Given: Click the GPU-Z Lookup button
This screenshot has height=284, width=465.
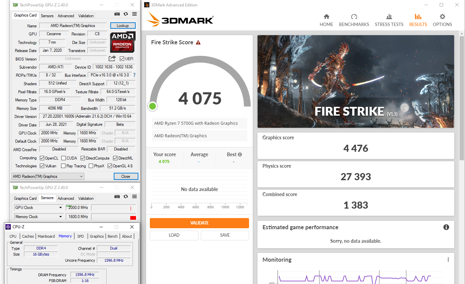Looking at the screenshot, I should 122,26.
